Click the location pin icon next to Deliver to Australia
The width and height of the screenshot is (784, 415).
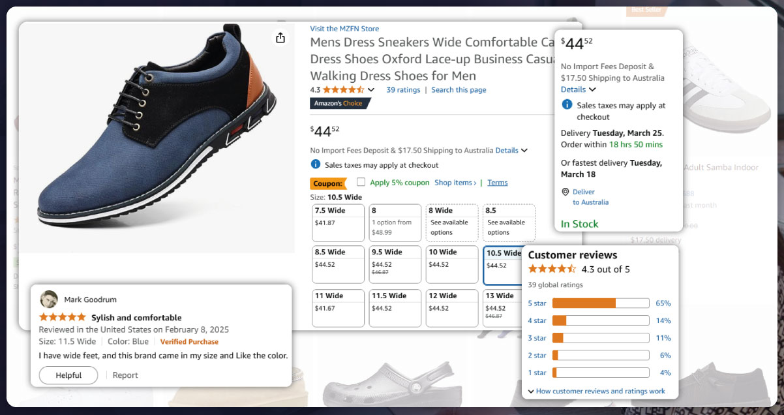[565, 192]
